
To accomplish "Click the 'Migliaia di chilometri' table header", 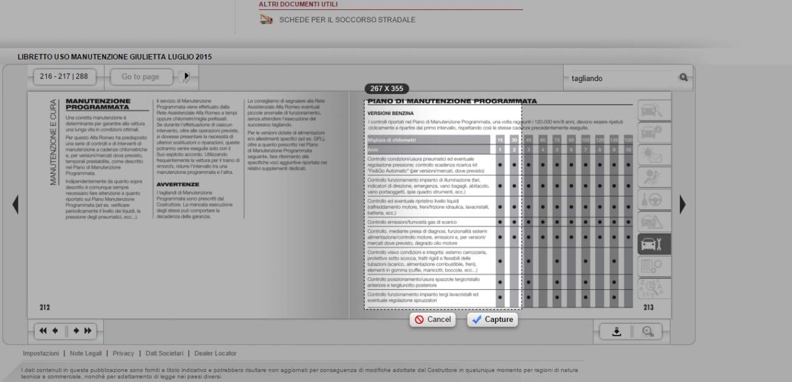I will (x=392, y=140).
